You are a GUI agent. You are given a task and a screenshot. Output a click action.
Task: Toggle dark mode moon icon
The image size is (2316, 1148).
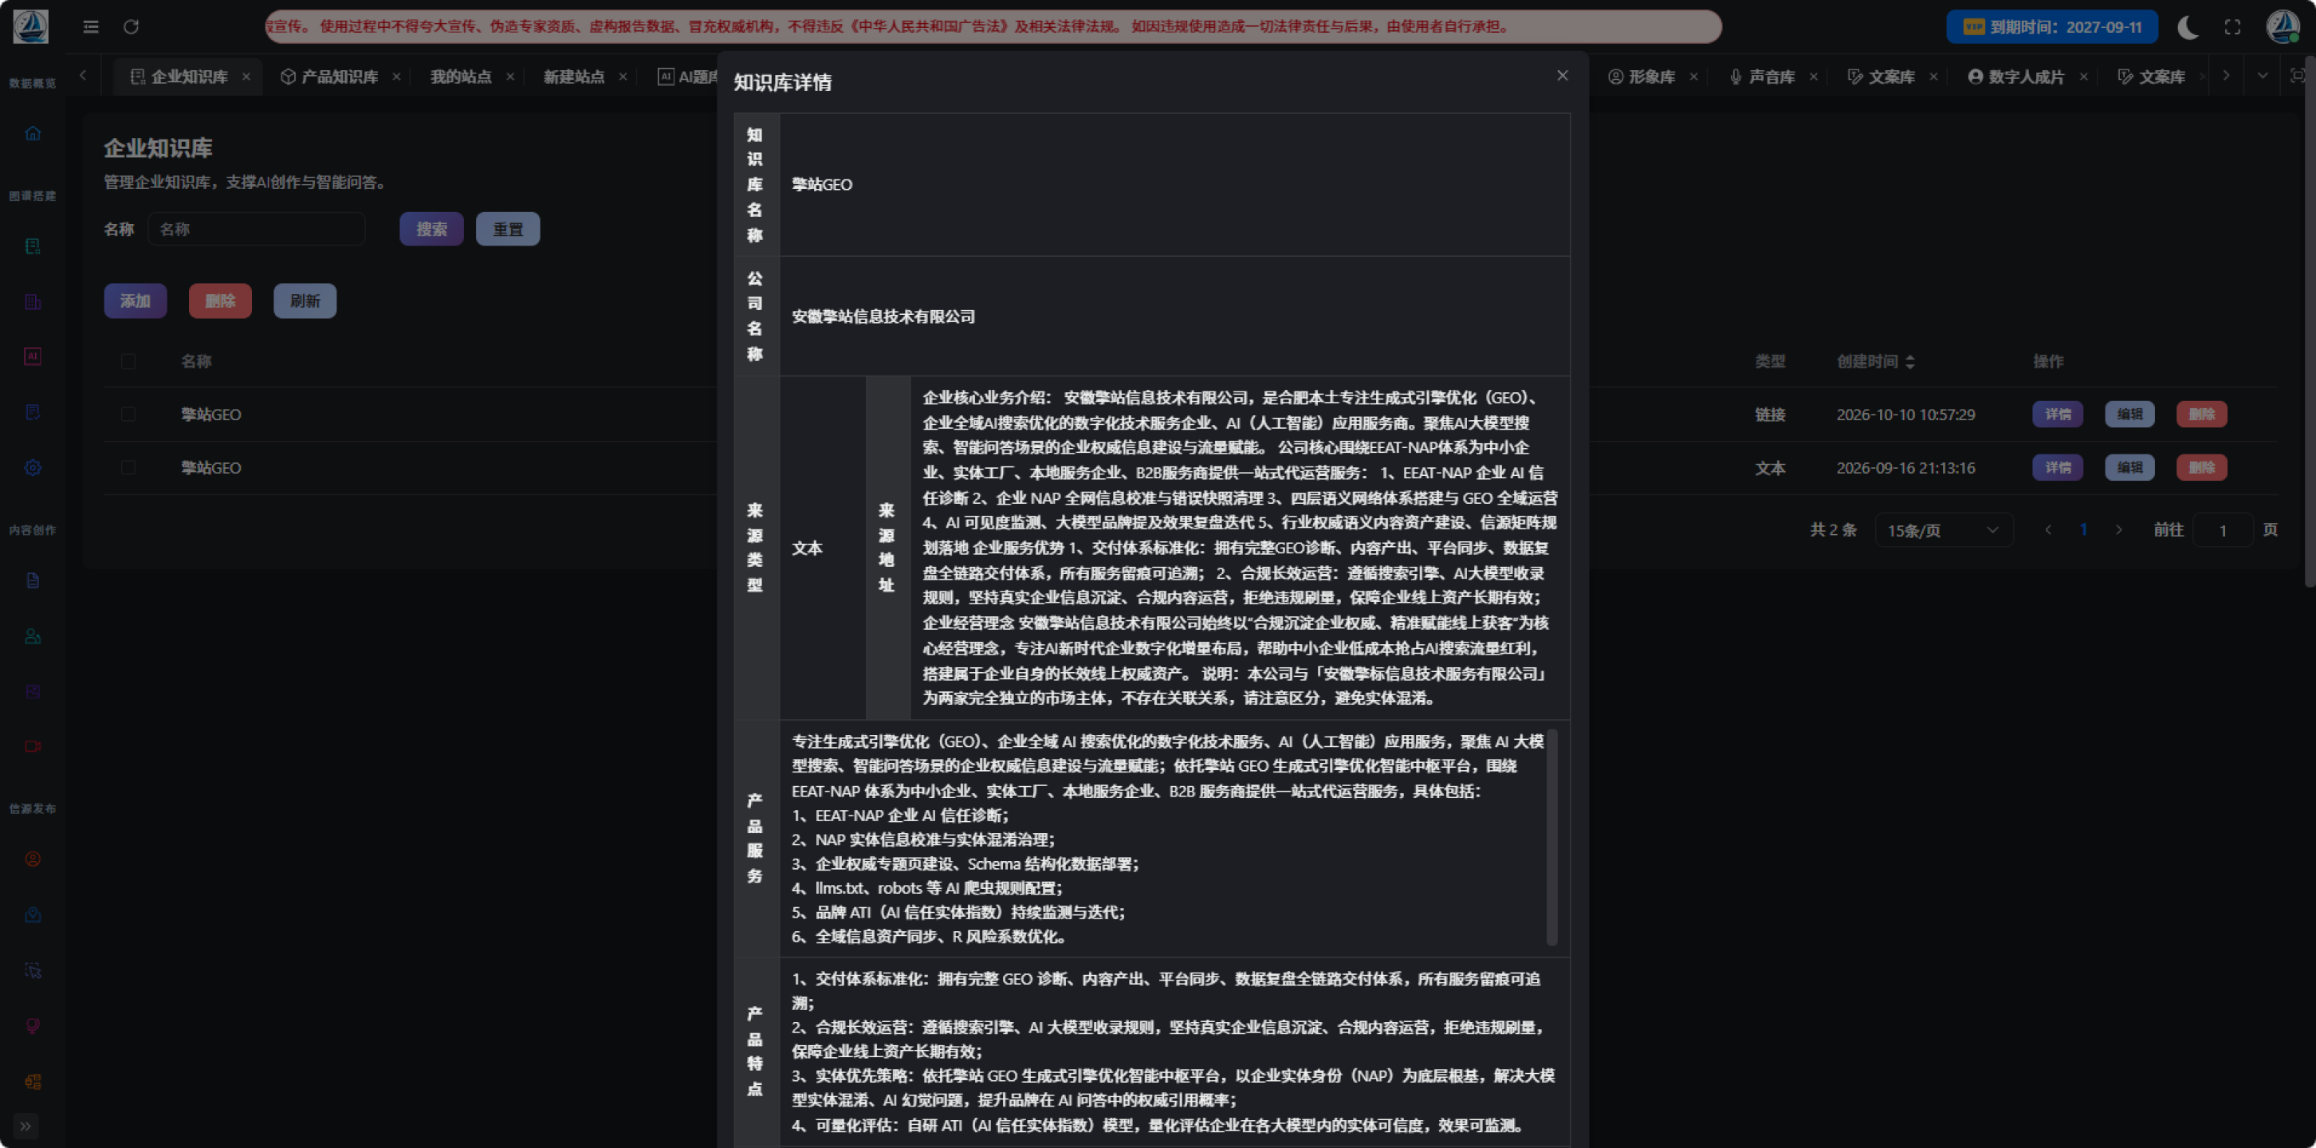pyautogui.click(x=2188, y=27)
